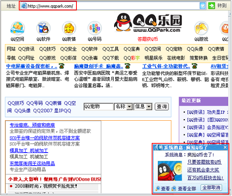Open the 脑瘫微创手术 ad link
The image size is (232, 196).
(x=99, y=66)
